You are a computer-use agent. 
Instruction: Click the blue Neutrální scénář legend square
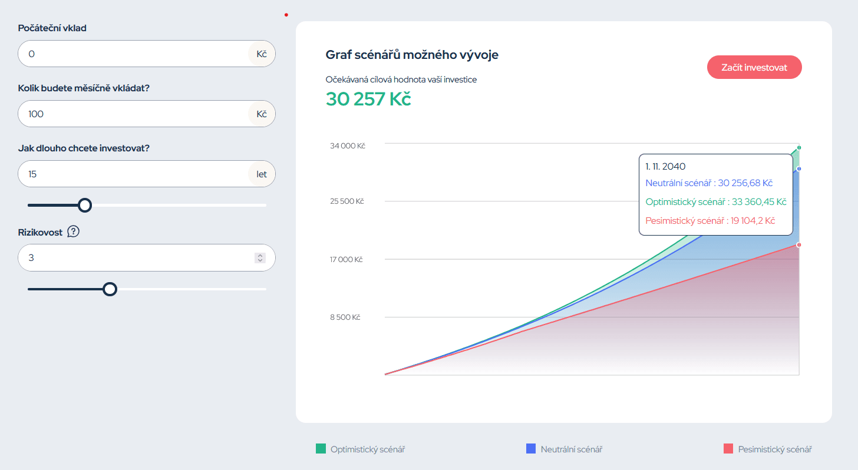click(x=530, y=449)
